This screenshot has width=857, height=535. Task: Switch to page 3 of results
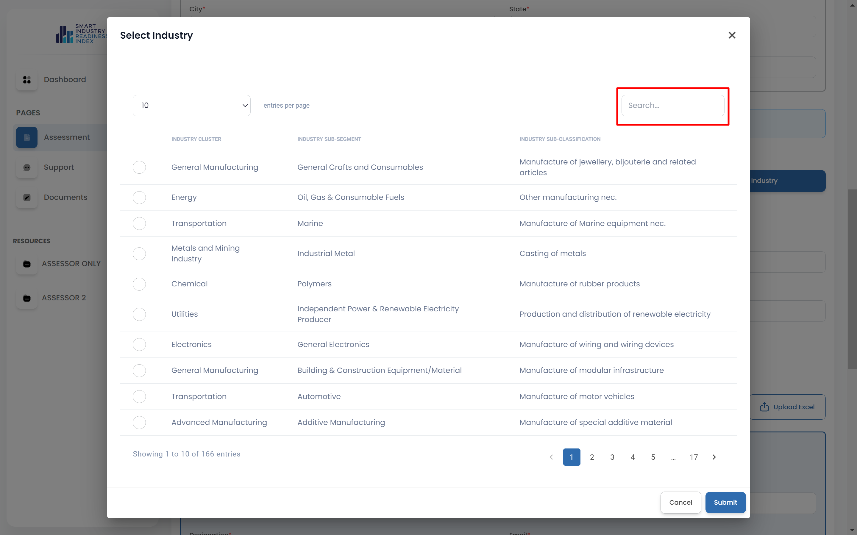[x=612, y=457]
